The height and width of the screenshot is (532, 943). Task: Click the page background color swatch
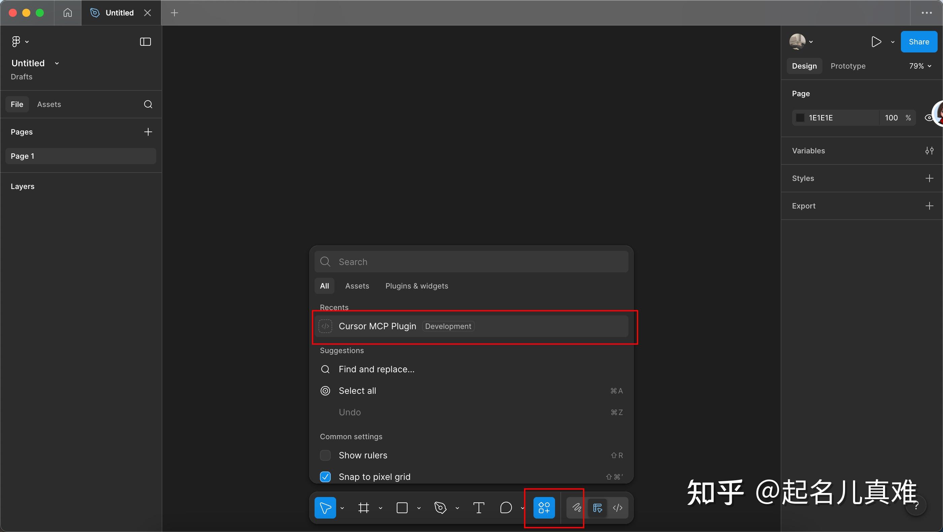click(800, 118)
